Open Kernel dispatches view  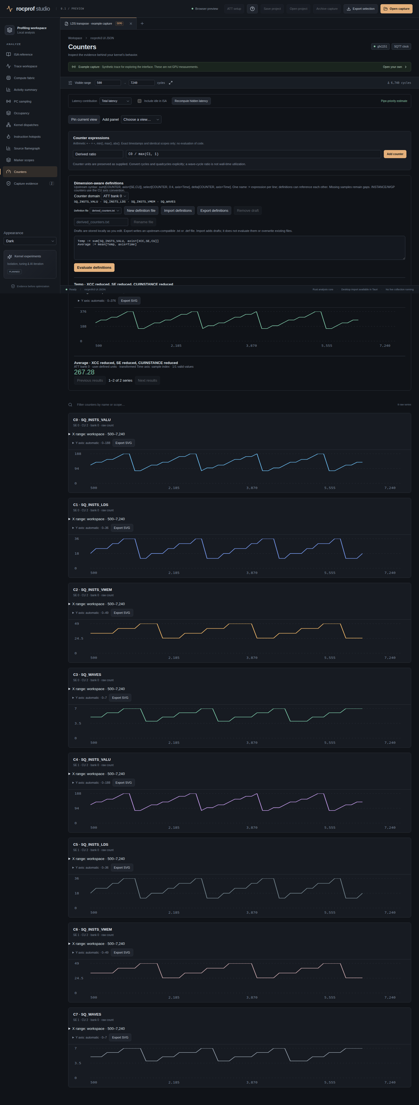pos(30,125)
